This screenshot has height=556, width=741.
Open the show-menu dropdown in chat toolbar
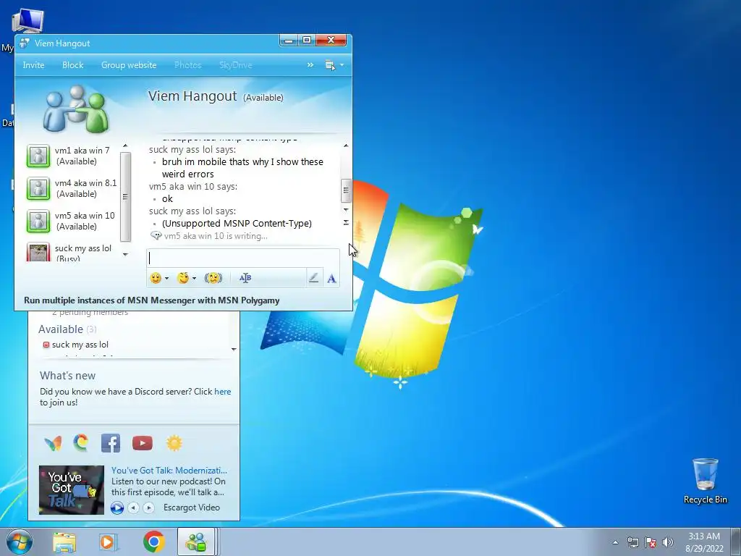tap(334, 65)
